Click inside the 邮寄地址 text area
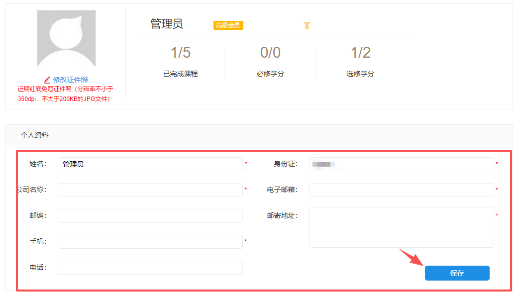This screenshot has width=518, height=296. 401,227
